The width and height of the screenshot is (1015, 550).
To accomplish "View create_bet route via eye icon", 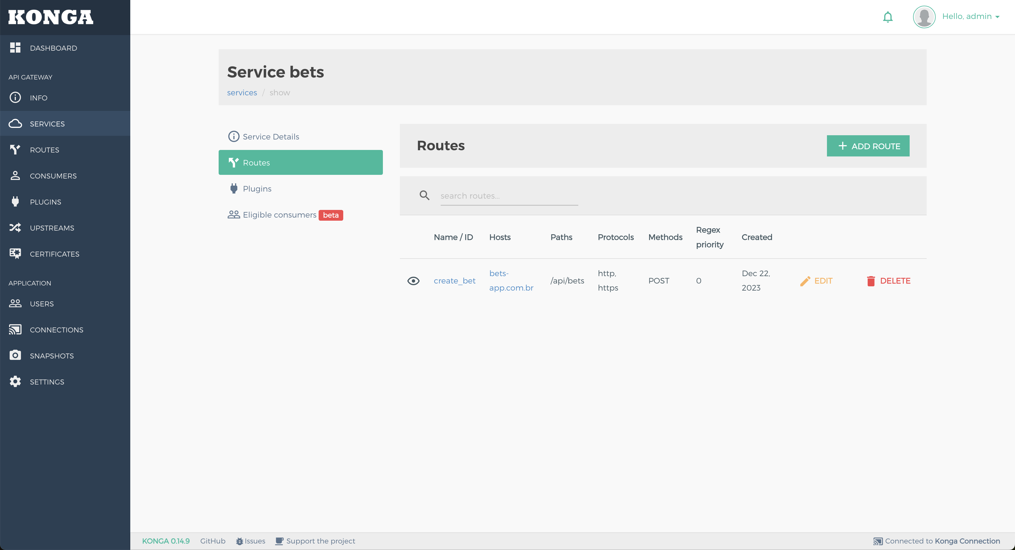I will 413,281.
